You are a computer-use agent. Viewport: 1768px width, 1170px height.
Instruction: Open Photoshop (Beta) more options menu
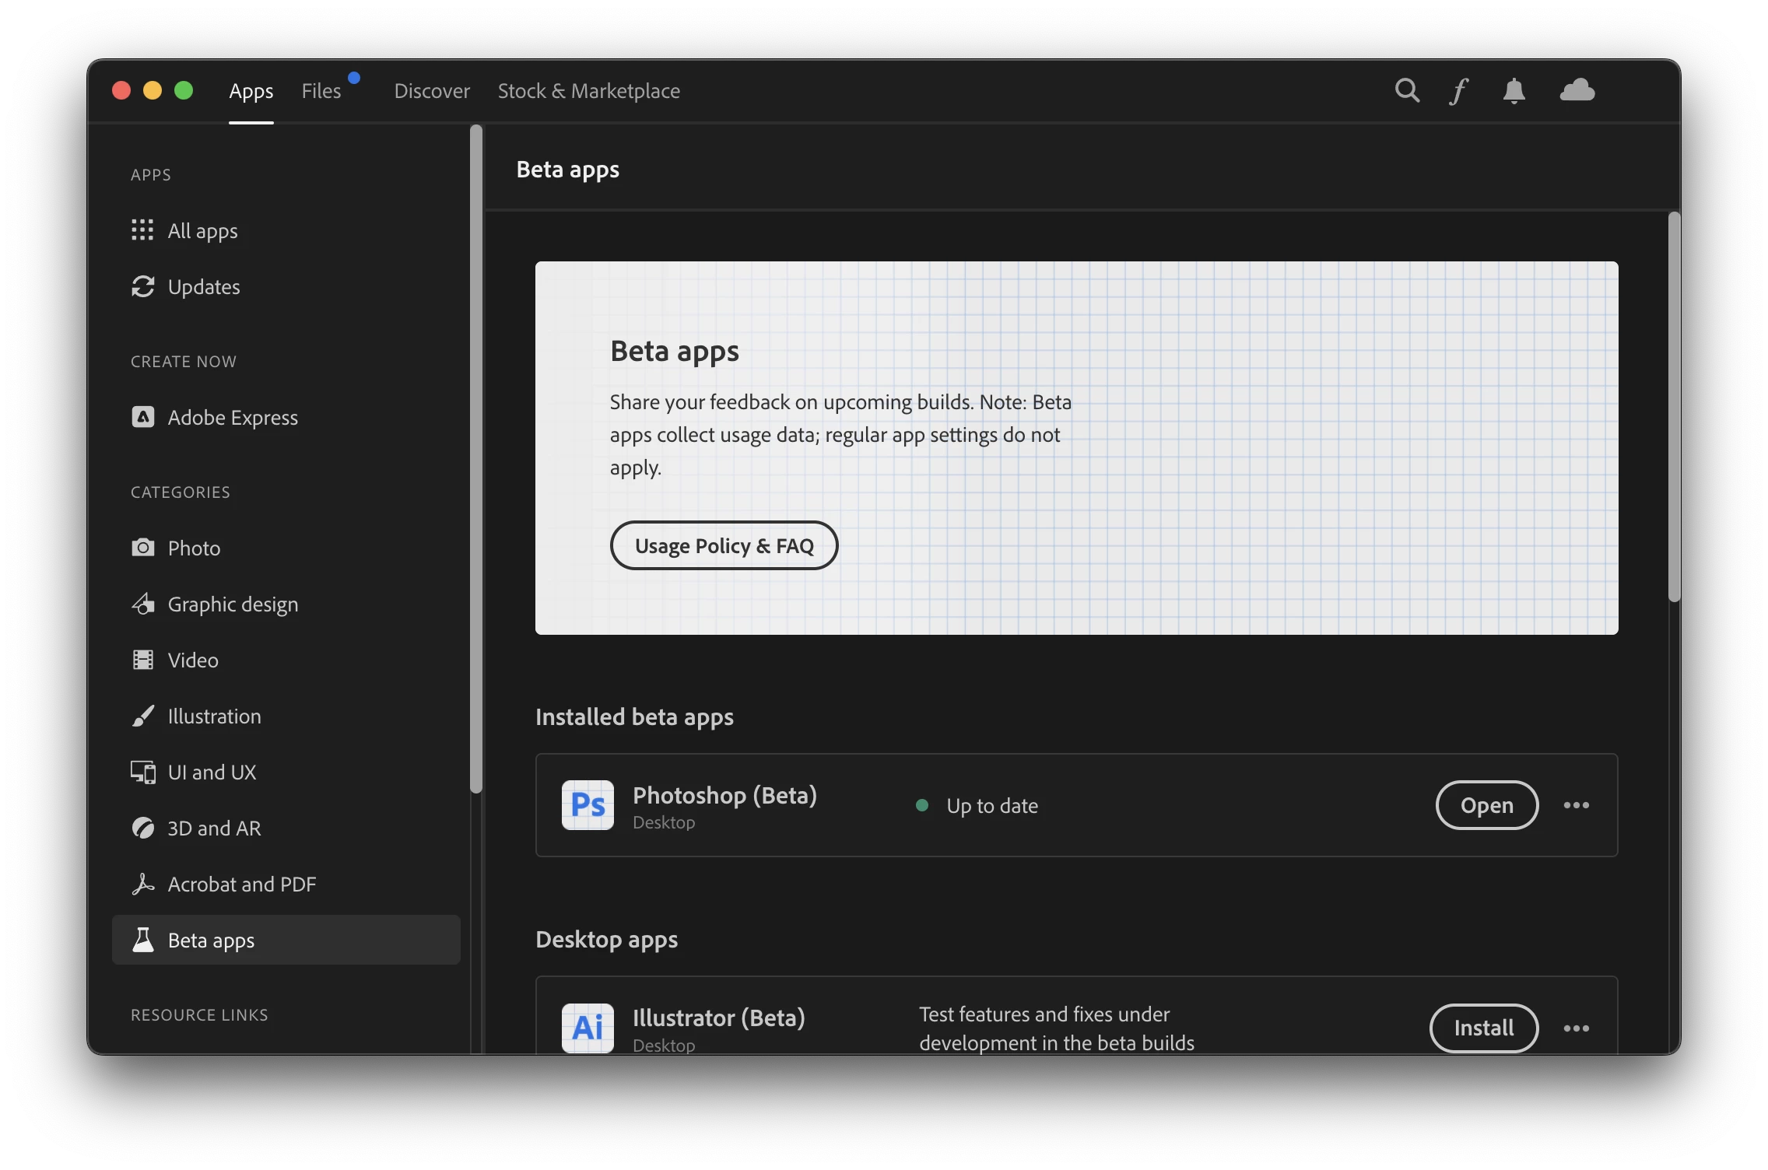click(1577, 805)
